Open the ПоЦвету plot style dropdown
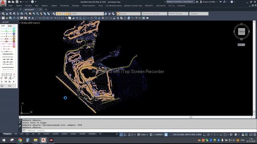 pos(199,14)
